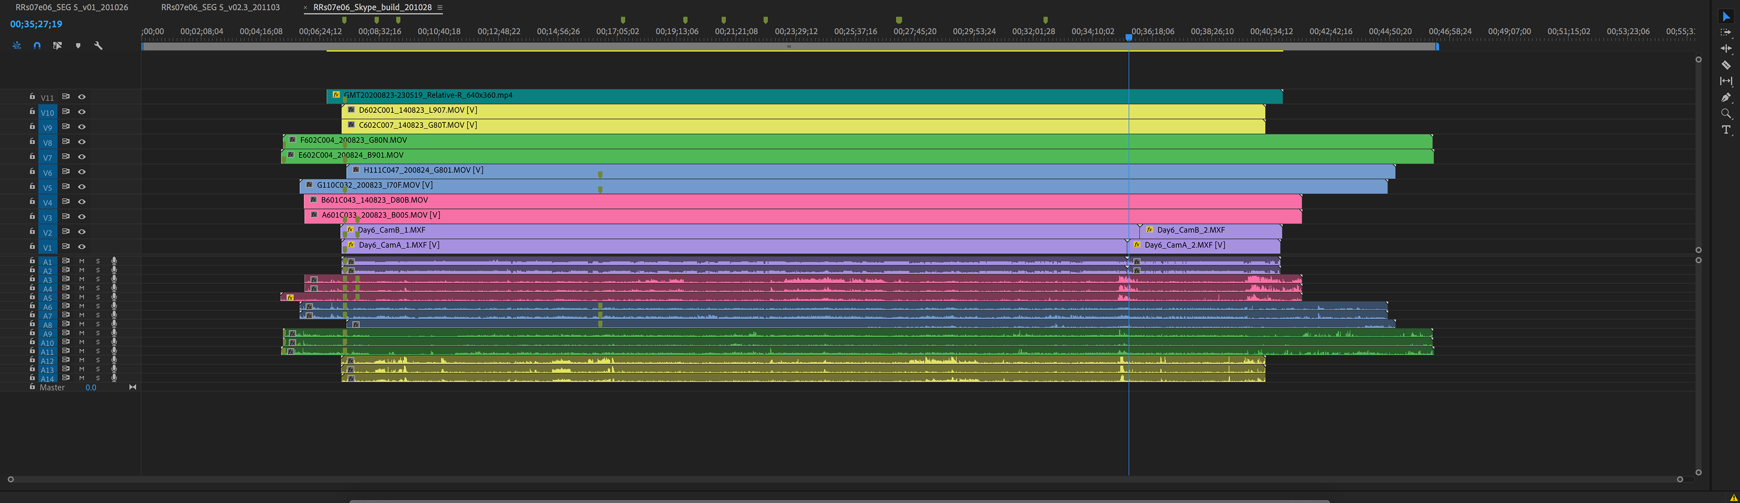Hide track V1 with eye icon
The height and width of the screenshot is (503, 1740).
pyautogui.click(x=82, y=247)
